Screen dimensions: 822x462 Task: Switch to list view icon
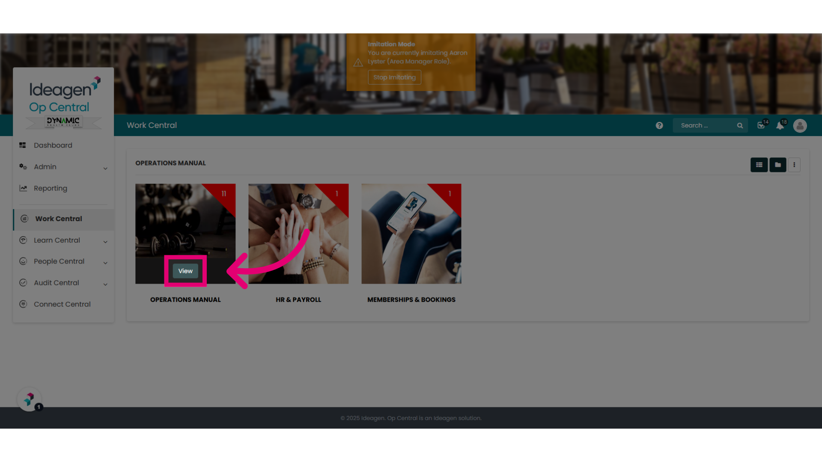(759, 165)
